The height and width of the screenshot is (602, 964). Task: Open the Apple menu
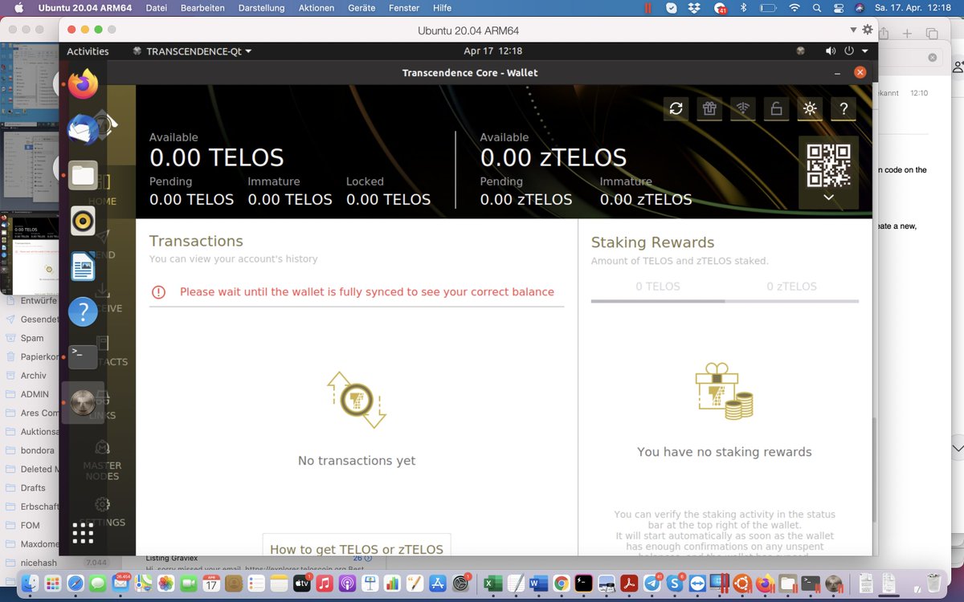(x=18, y=8)
